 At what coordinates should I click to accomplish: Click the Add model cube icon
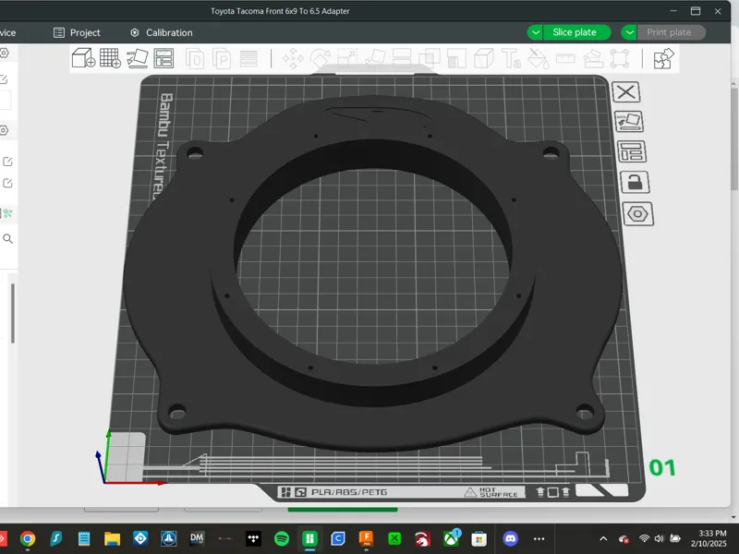point(83,58)
